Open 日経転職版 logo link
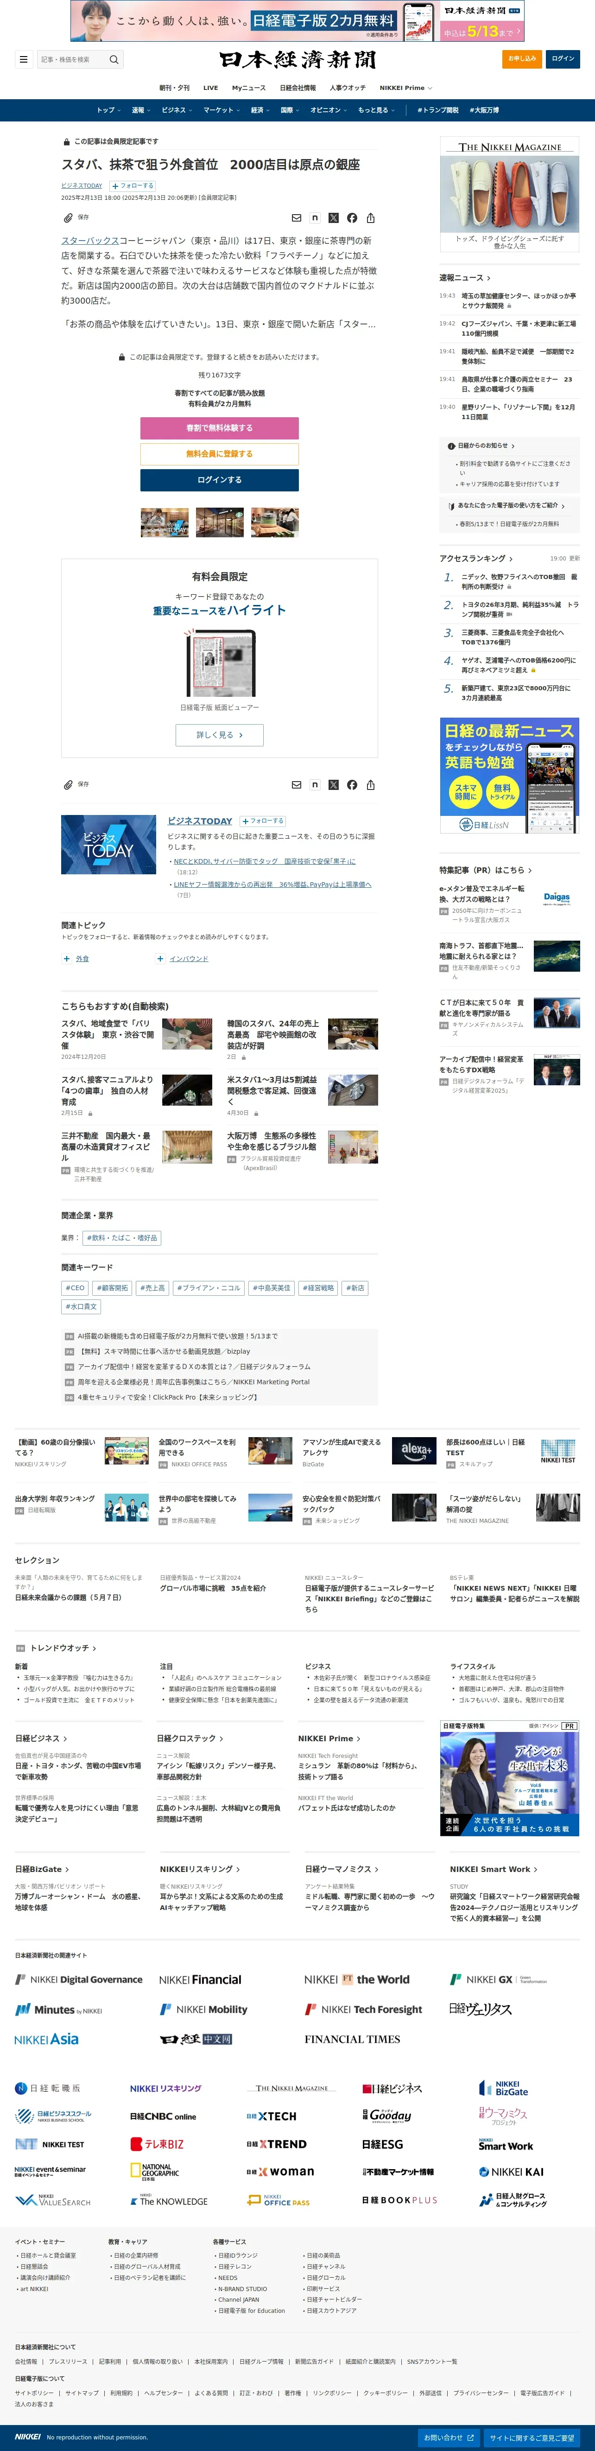The image size is (595, 2451). pyautogui.click(x=48, y=2088)
